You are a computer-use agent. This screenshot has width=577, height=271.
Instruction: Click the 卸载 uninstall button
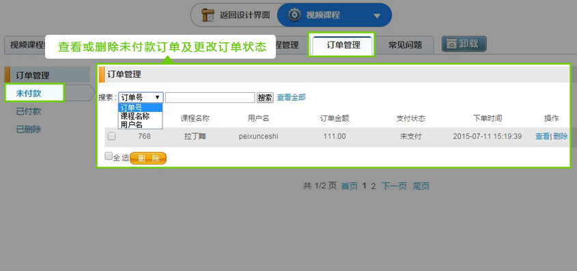coord(464,44)
